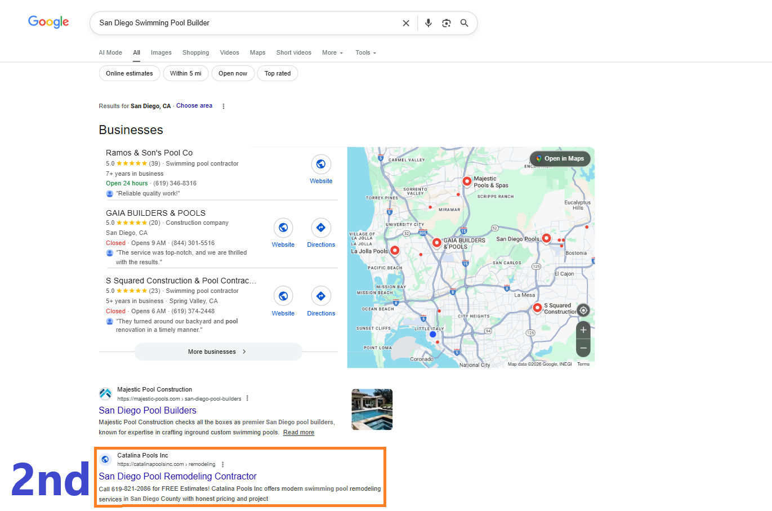Switch to Shopping tab

pyautogui.click(x=195, y=52)
